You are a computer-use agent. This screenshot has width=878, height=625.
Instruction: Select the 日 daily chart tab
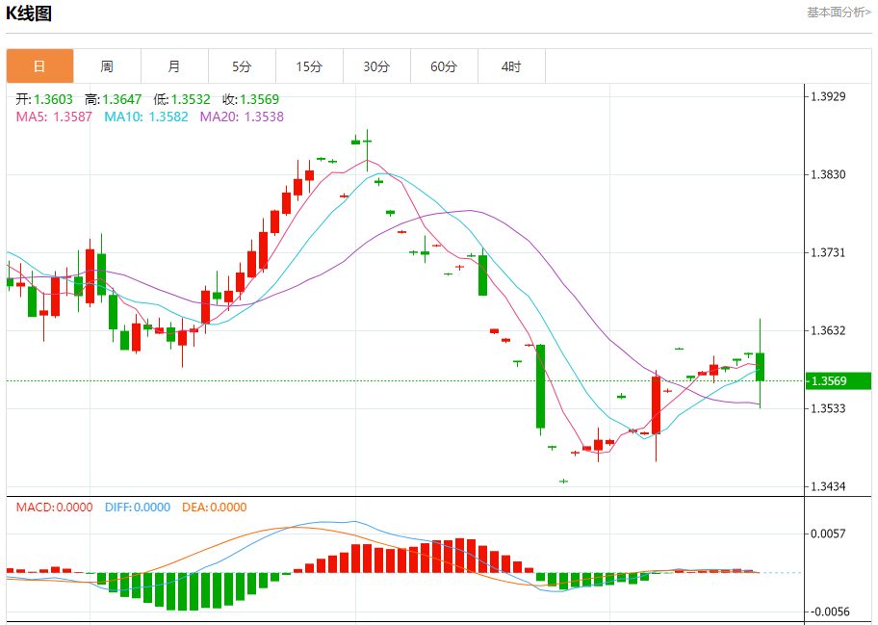39,66
